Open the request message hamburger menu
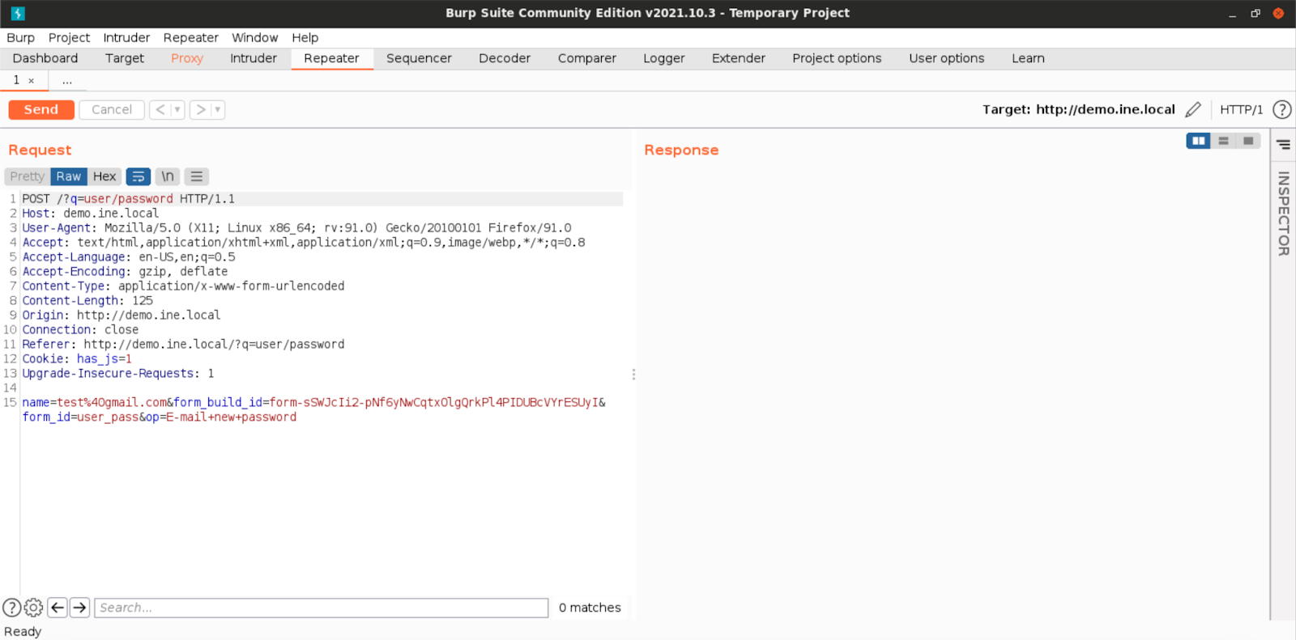The image size is (1296, 640). [196, 176]
